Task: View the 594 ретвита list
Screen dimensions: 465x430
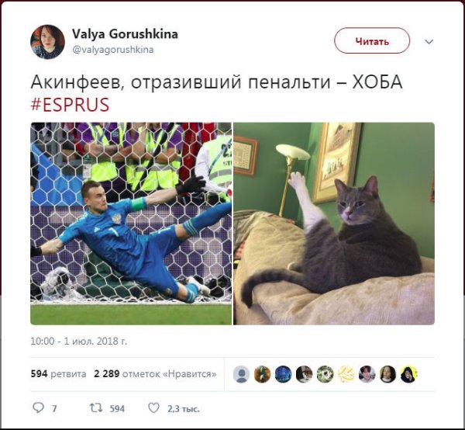Action: point(58,374)
